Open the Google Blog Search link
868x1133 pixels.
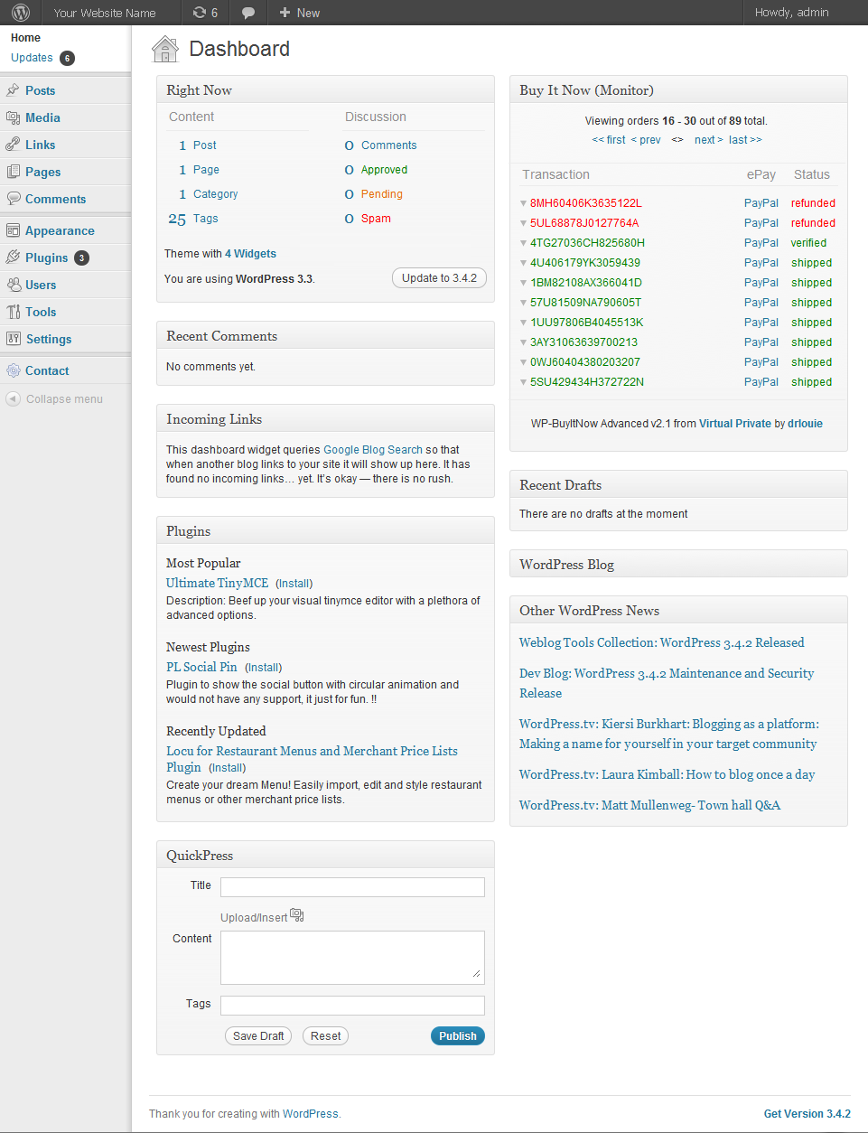373,450
